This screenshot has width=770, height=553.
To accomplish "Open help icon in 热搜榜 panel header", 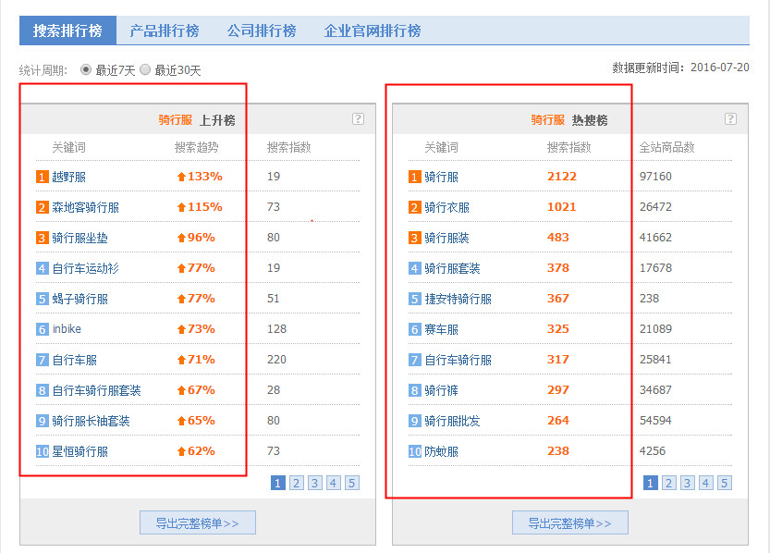I will click(x=730, y=119).
